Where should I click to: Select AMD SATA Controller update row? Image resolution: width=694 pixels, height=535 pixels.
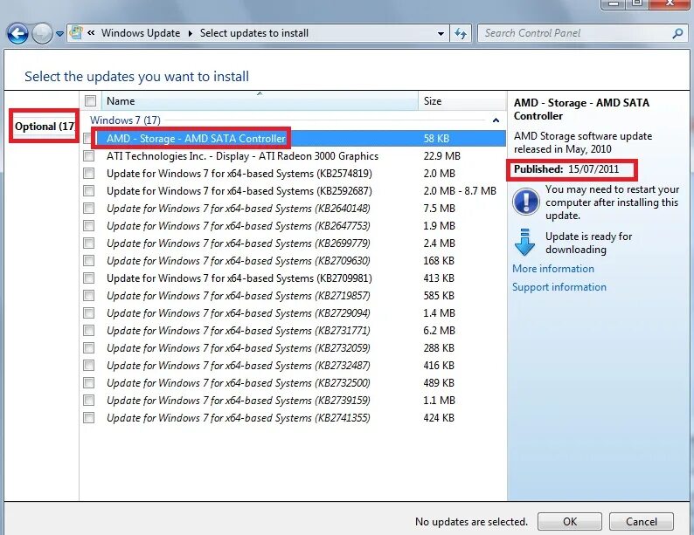click(x=294, y=138)
